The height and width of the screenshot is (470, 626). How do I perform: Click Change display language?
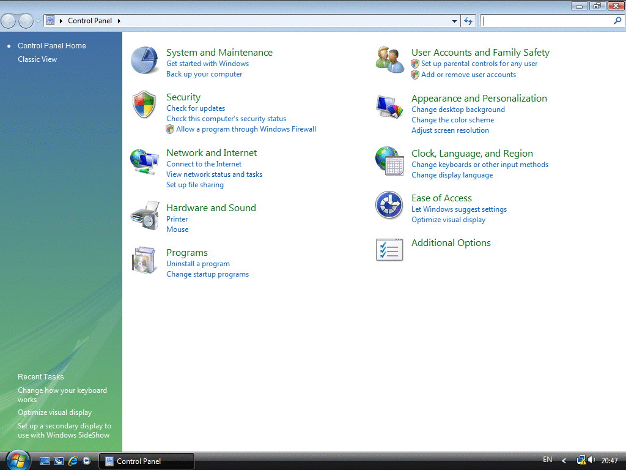coord(452,175)
